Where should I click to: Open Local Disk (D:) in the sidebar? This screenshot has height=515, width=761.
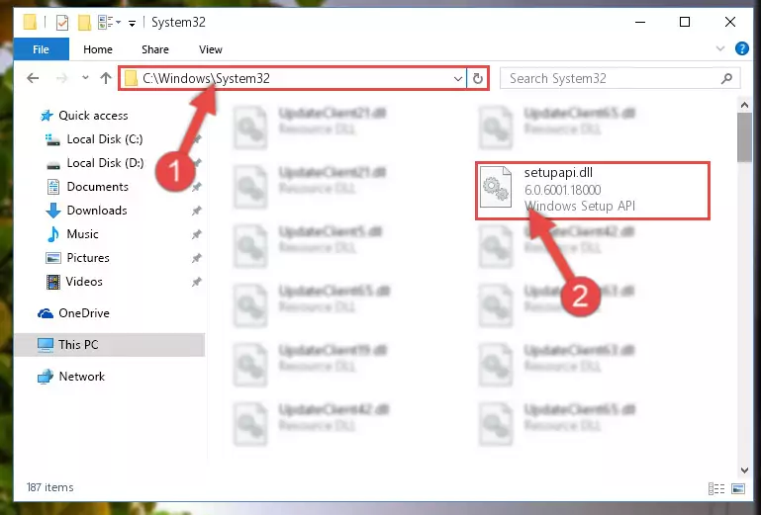105,163
